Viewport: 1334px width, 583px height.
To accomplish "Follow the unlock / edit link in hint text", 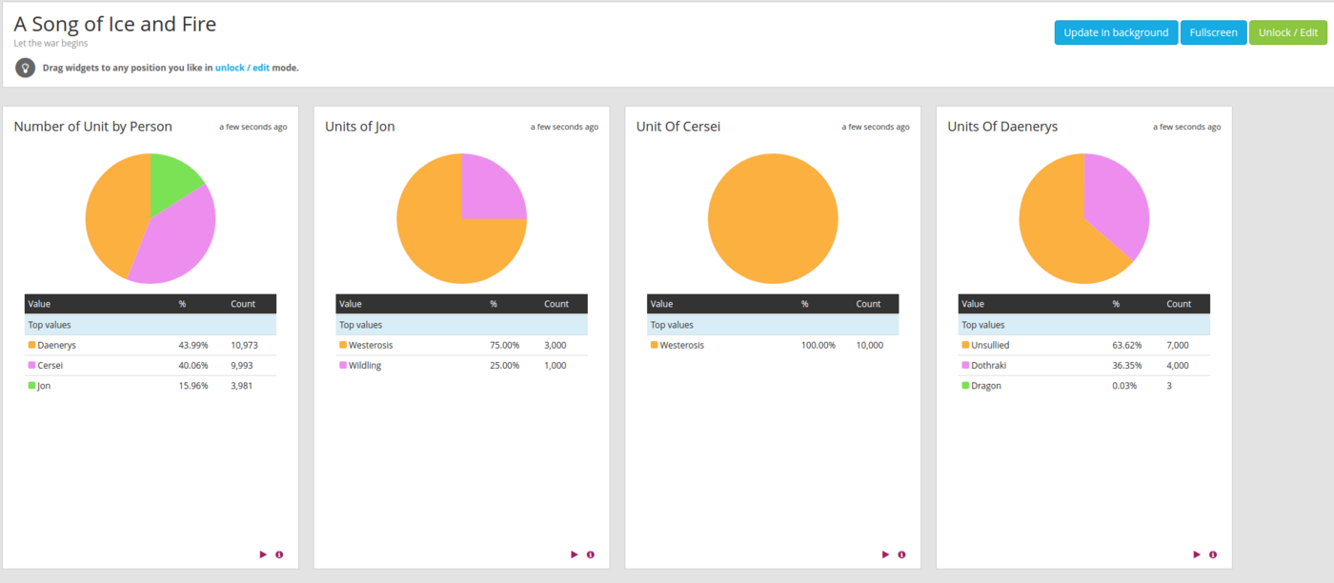I will [242, 68].
